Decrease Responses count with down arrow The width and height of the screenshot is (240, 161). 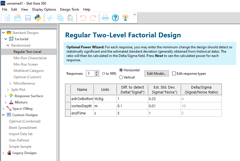97,75
